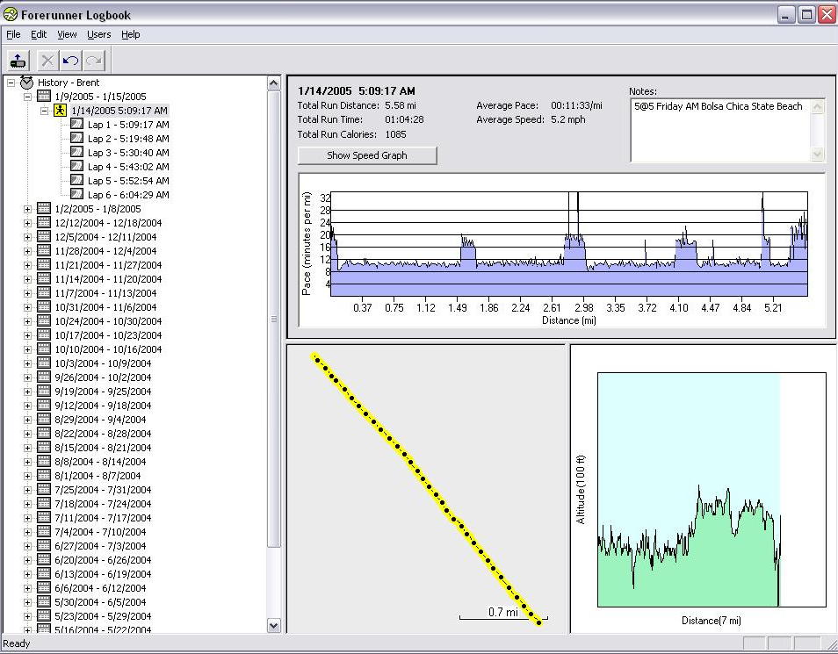Click calendar icon for week 11/7/2004 - 11/13/2004
The width and height of the screenshot is (838, 654).
point(44,293)
